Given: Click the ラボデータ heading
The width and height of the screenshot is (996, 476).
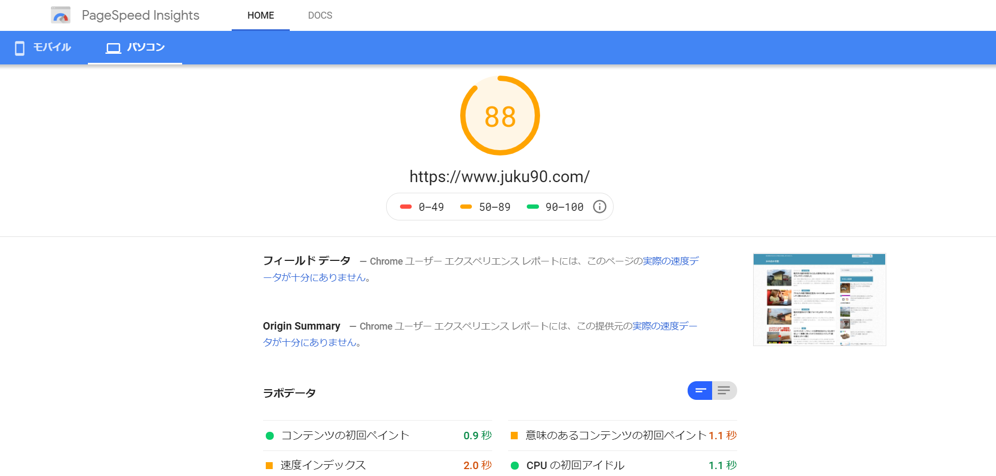Looking at the screenshot, I should [289, 393].
